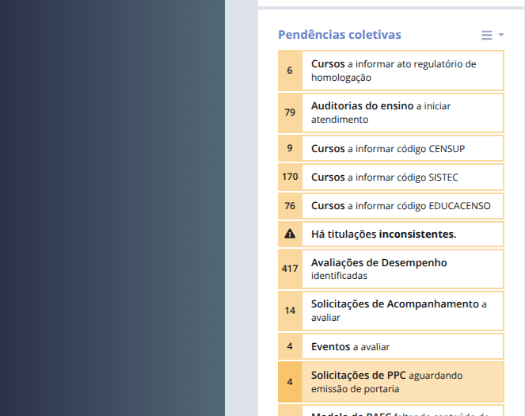Image resolution: width=525 pixels, height=416 pixels.
Task: Click the warning triangle icon for titulações
Action: click(290, 234)
